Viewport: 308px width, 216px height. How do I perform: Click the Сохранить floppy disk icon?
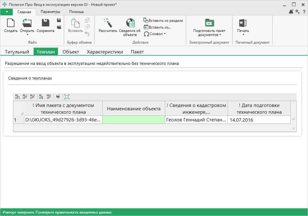click(46, 23)
